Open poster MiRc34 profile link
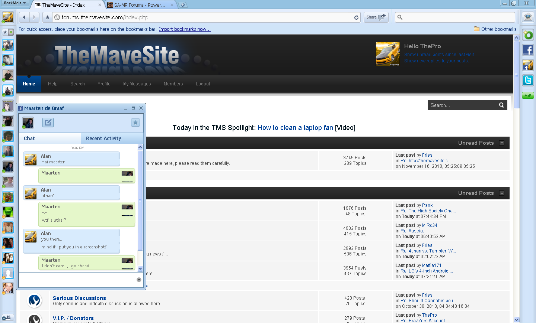The height and width of the screenshot is (323, 536). (430, 225)
